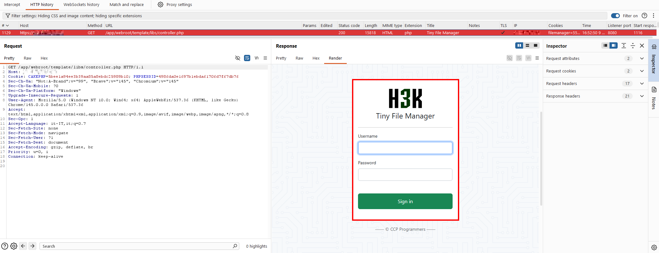Toggle show non-printable characters \n in Request

tap(257, 58)
